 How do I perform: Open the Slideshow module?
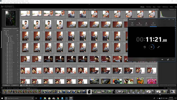pyautogui.click(x=165, y=7)
